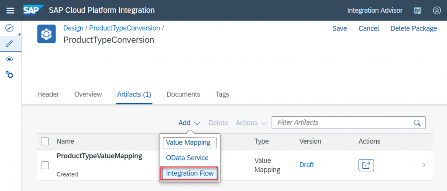This screenshot has width=447, height=191.
Task: Click the Created status text
Action: click(67, 174)
